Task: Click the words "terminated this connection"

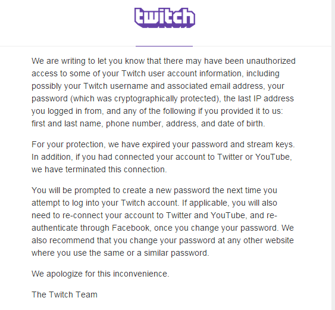Action: pos(115,169)
